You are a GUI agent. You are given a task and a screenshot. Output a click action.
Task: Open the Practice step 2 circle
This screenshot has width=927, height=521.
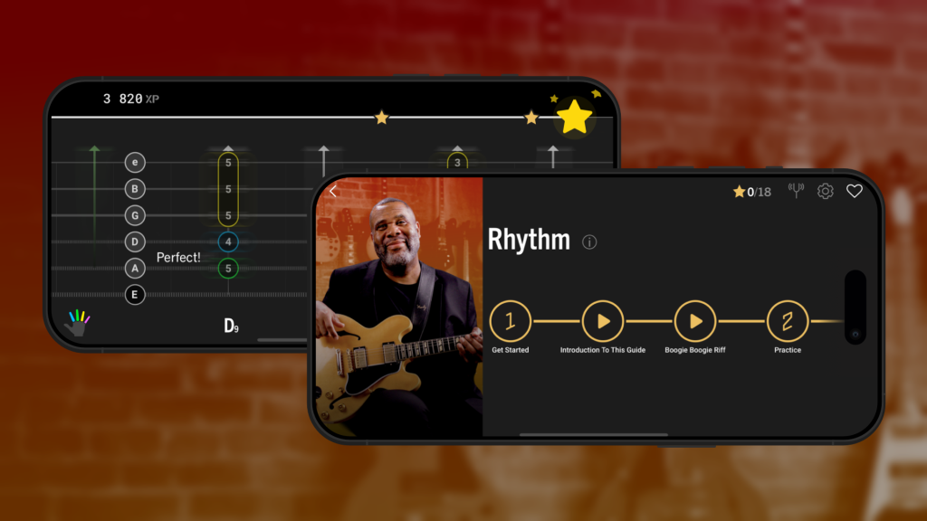[x=788, y=321]
